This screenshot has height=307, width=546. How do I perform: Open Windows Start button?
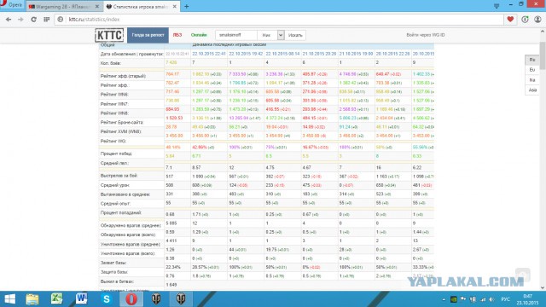9,299
